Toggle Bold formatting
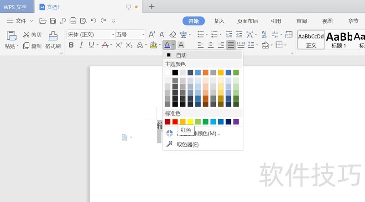 click(71, 45)
